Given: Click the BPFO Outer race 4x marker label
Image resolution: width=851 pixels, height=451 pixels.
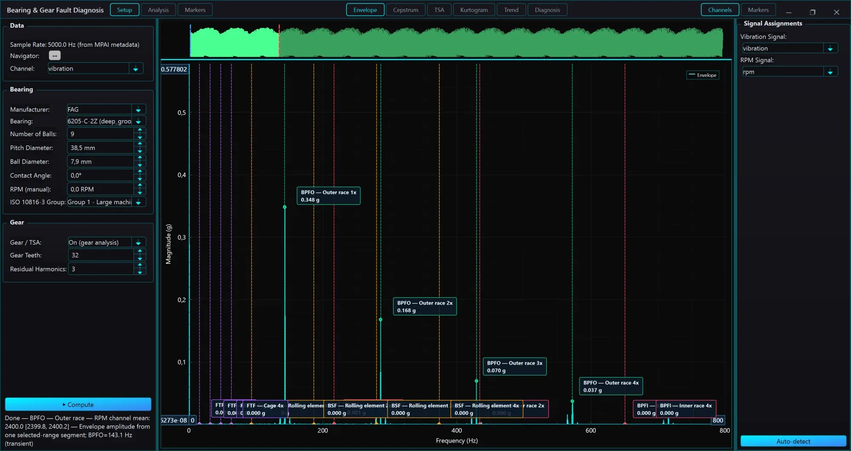Looking at the screenshot, I should click(x=611, y=386).
